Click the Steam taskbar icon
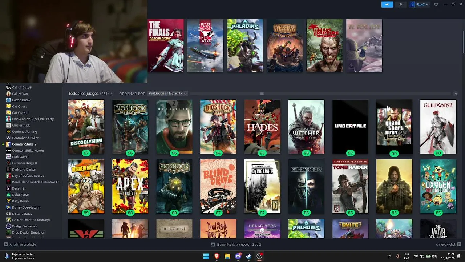 (x=248, y=256)
